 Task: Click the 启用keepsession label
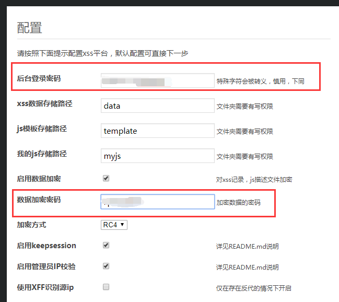point(46,246)
